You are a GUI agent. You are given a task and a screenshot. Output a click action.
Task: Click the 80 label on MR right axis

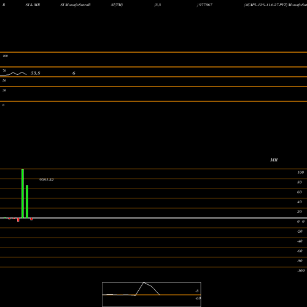click(x=300, y=182)
